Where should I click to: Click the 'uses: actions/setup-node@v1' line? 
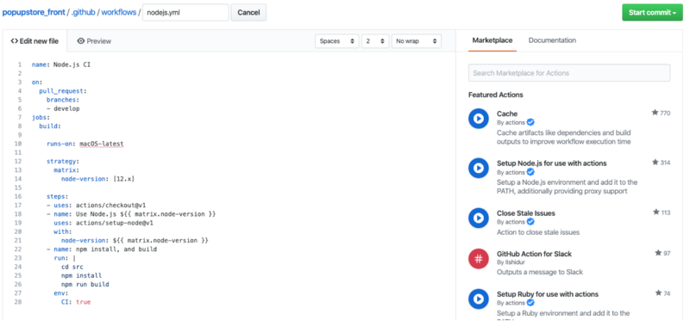[103, 223]
